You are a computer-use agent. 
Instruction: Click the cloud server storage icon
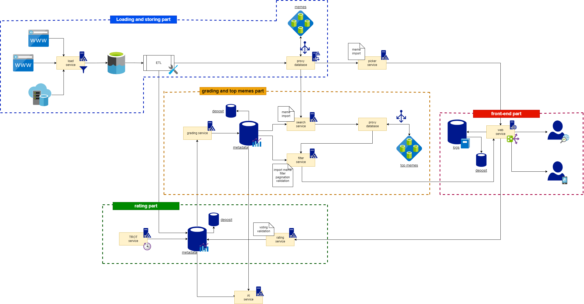click(x=40, y=95)
